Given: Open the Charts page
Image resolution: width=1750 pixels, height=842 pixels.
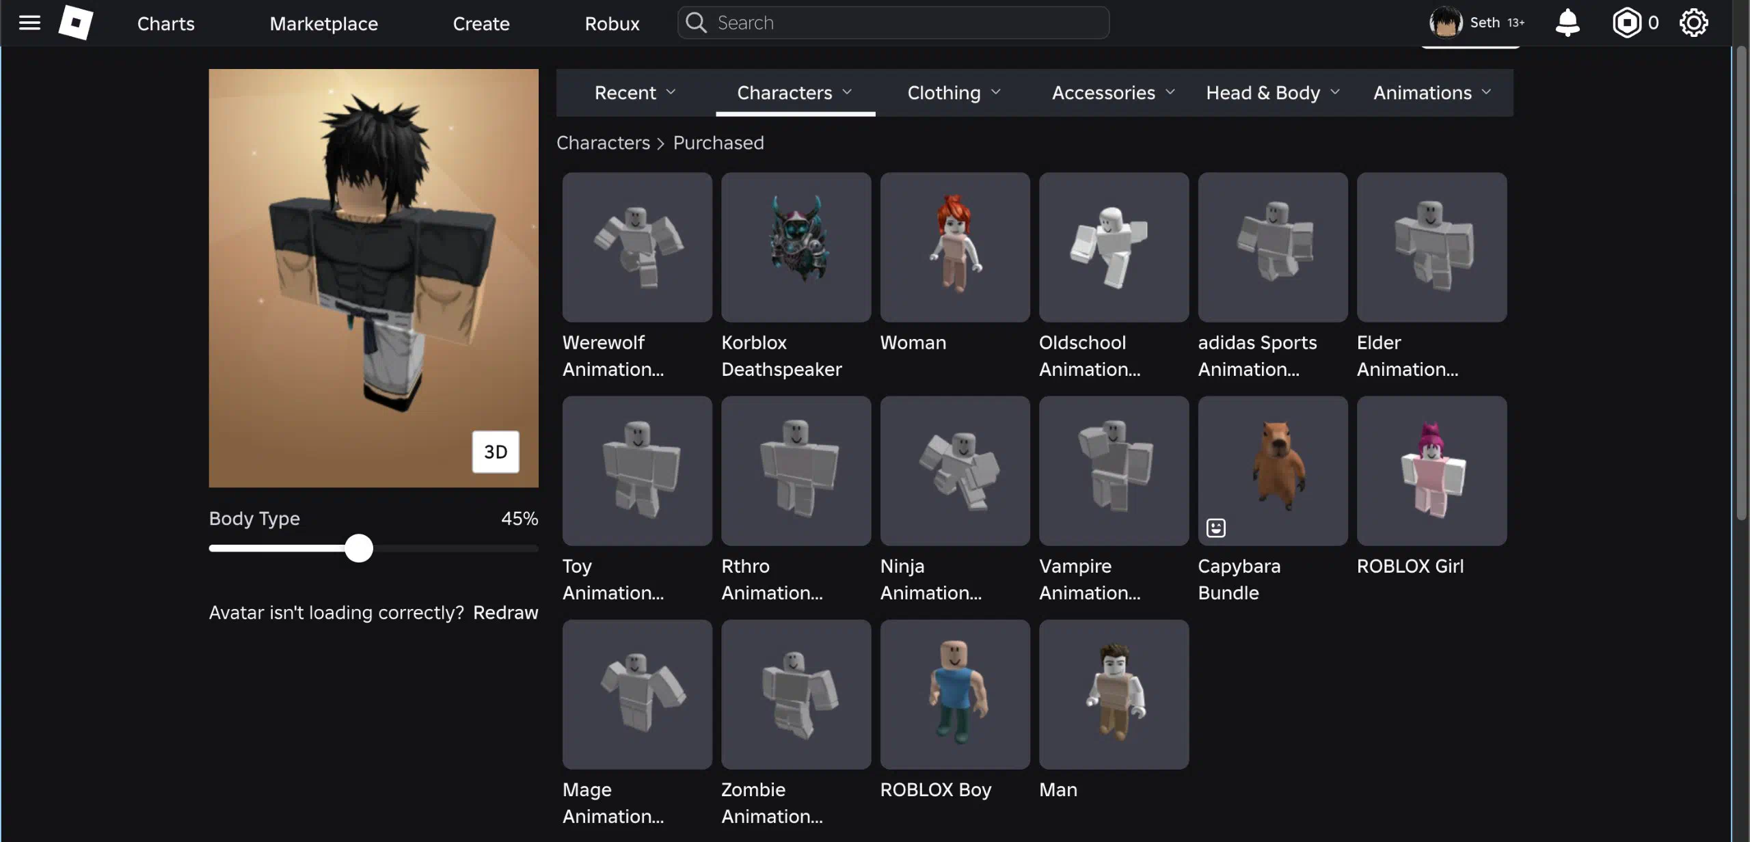Looking at the screenshot, I should coord(166,23).
